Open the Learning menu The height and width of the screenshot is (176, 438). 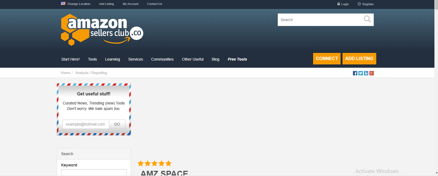113,59
